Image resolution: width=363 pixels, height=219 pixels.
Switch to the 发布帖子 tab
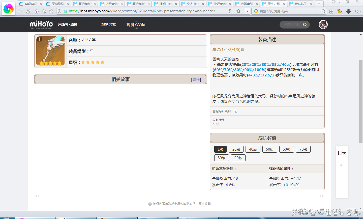(300, 4)
